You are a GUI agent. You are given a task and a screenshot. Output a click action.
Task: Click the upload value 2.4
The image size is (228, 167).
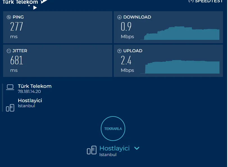click(x=126, y=60)
